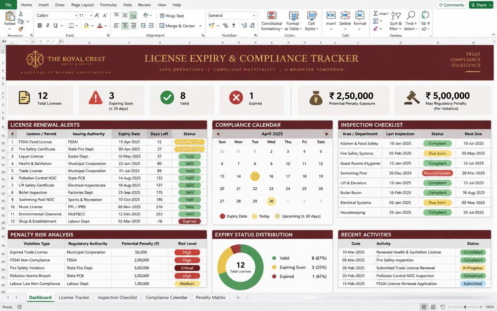Click the Center text alignment icon
Screen dimensions: 497x311
[x=125, y=26]
